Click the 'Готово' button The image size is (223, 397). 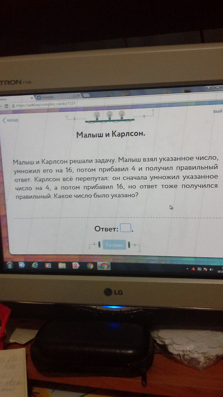(x=114, y=245)
